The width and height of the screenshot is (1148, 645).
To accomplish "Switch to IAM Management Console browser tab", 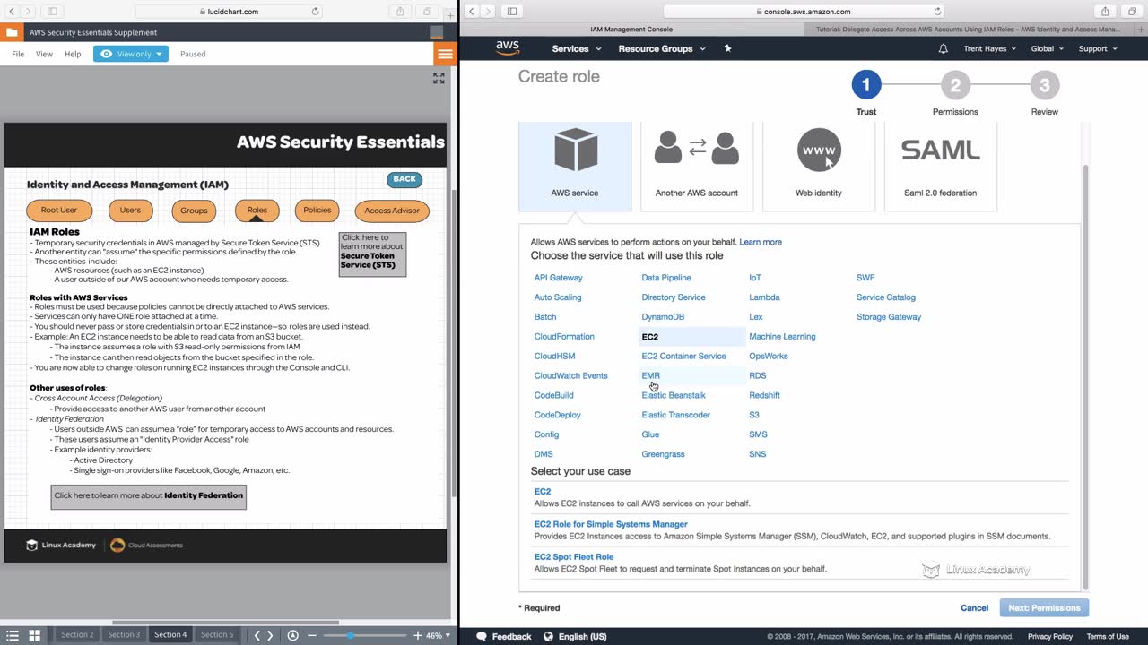I will (631, 30).
